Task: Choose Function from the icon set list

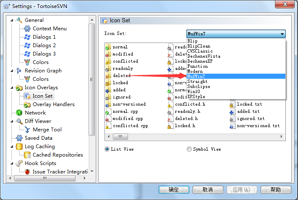Action: click(236, 67)
